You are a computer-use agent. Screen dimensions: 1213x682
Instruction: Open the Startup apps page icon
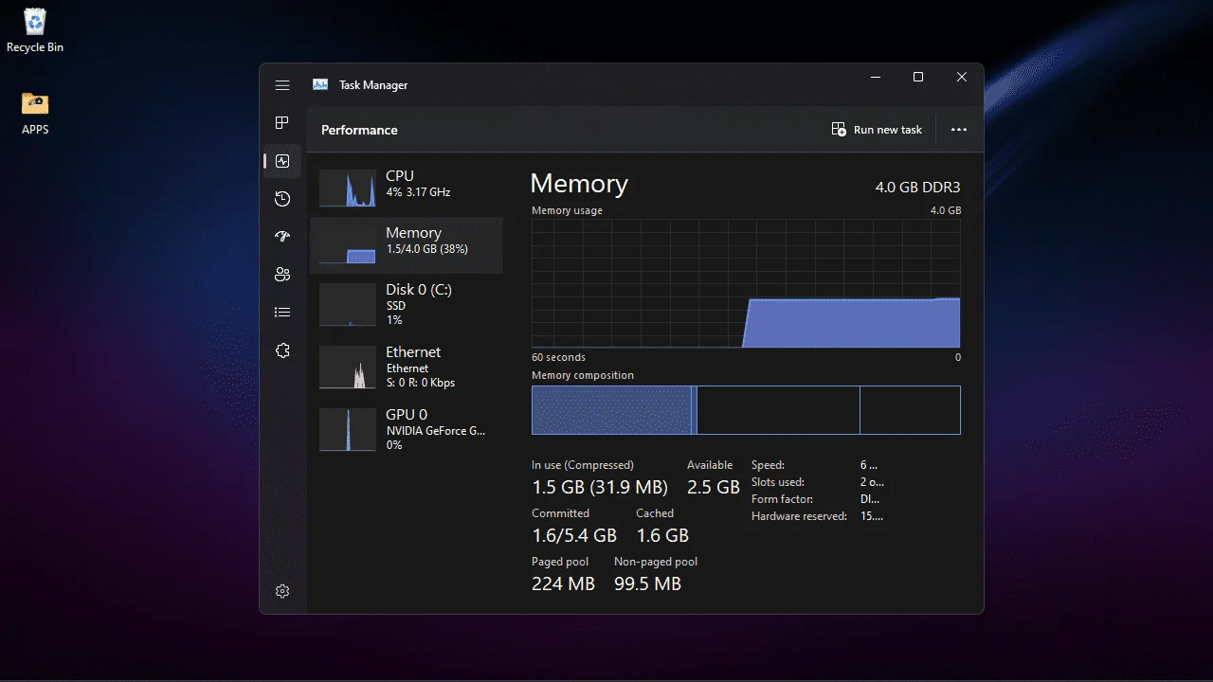click(x=282, y=237)
